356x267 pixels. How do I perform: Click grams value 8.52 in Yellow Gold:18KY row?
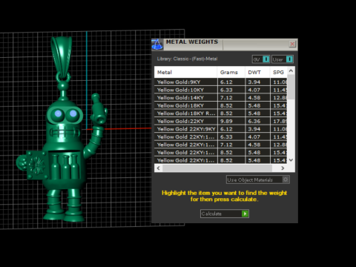pos(226,105)
